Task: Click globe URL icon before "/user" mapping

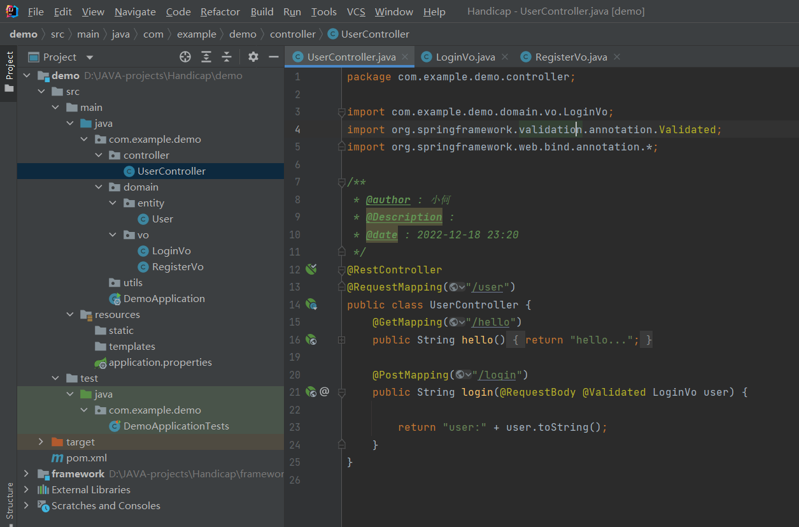Action: click(456, 287)
